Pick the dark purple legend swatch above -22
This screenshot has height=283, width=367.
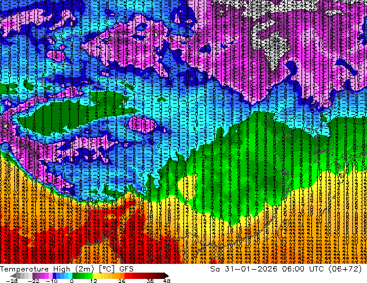tap(34, 275)
